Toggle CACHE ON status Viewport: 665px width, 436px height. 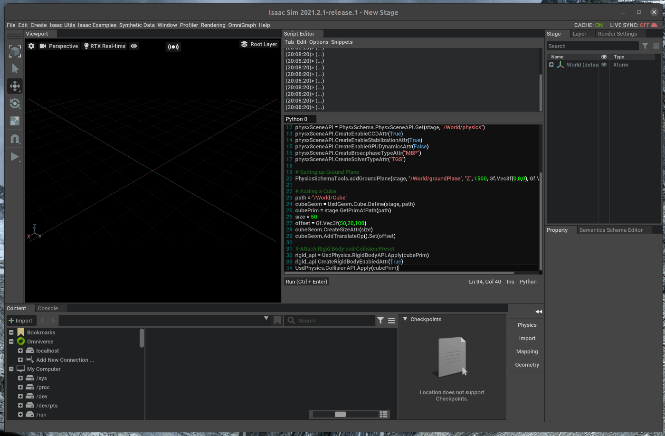pos(589,25)
